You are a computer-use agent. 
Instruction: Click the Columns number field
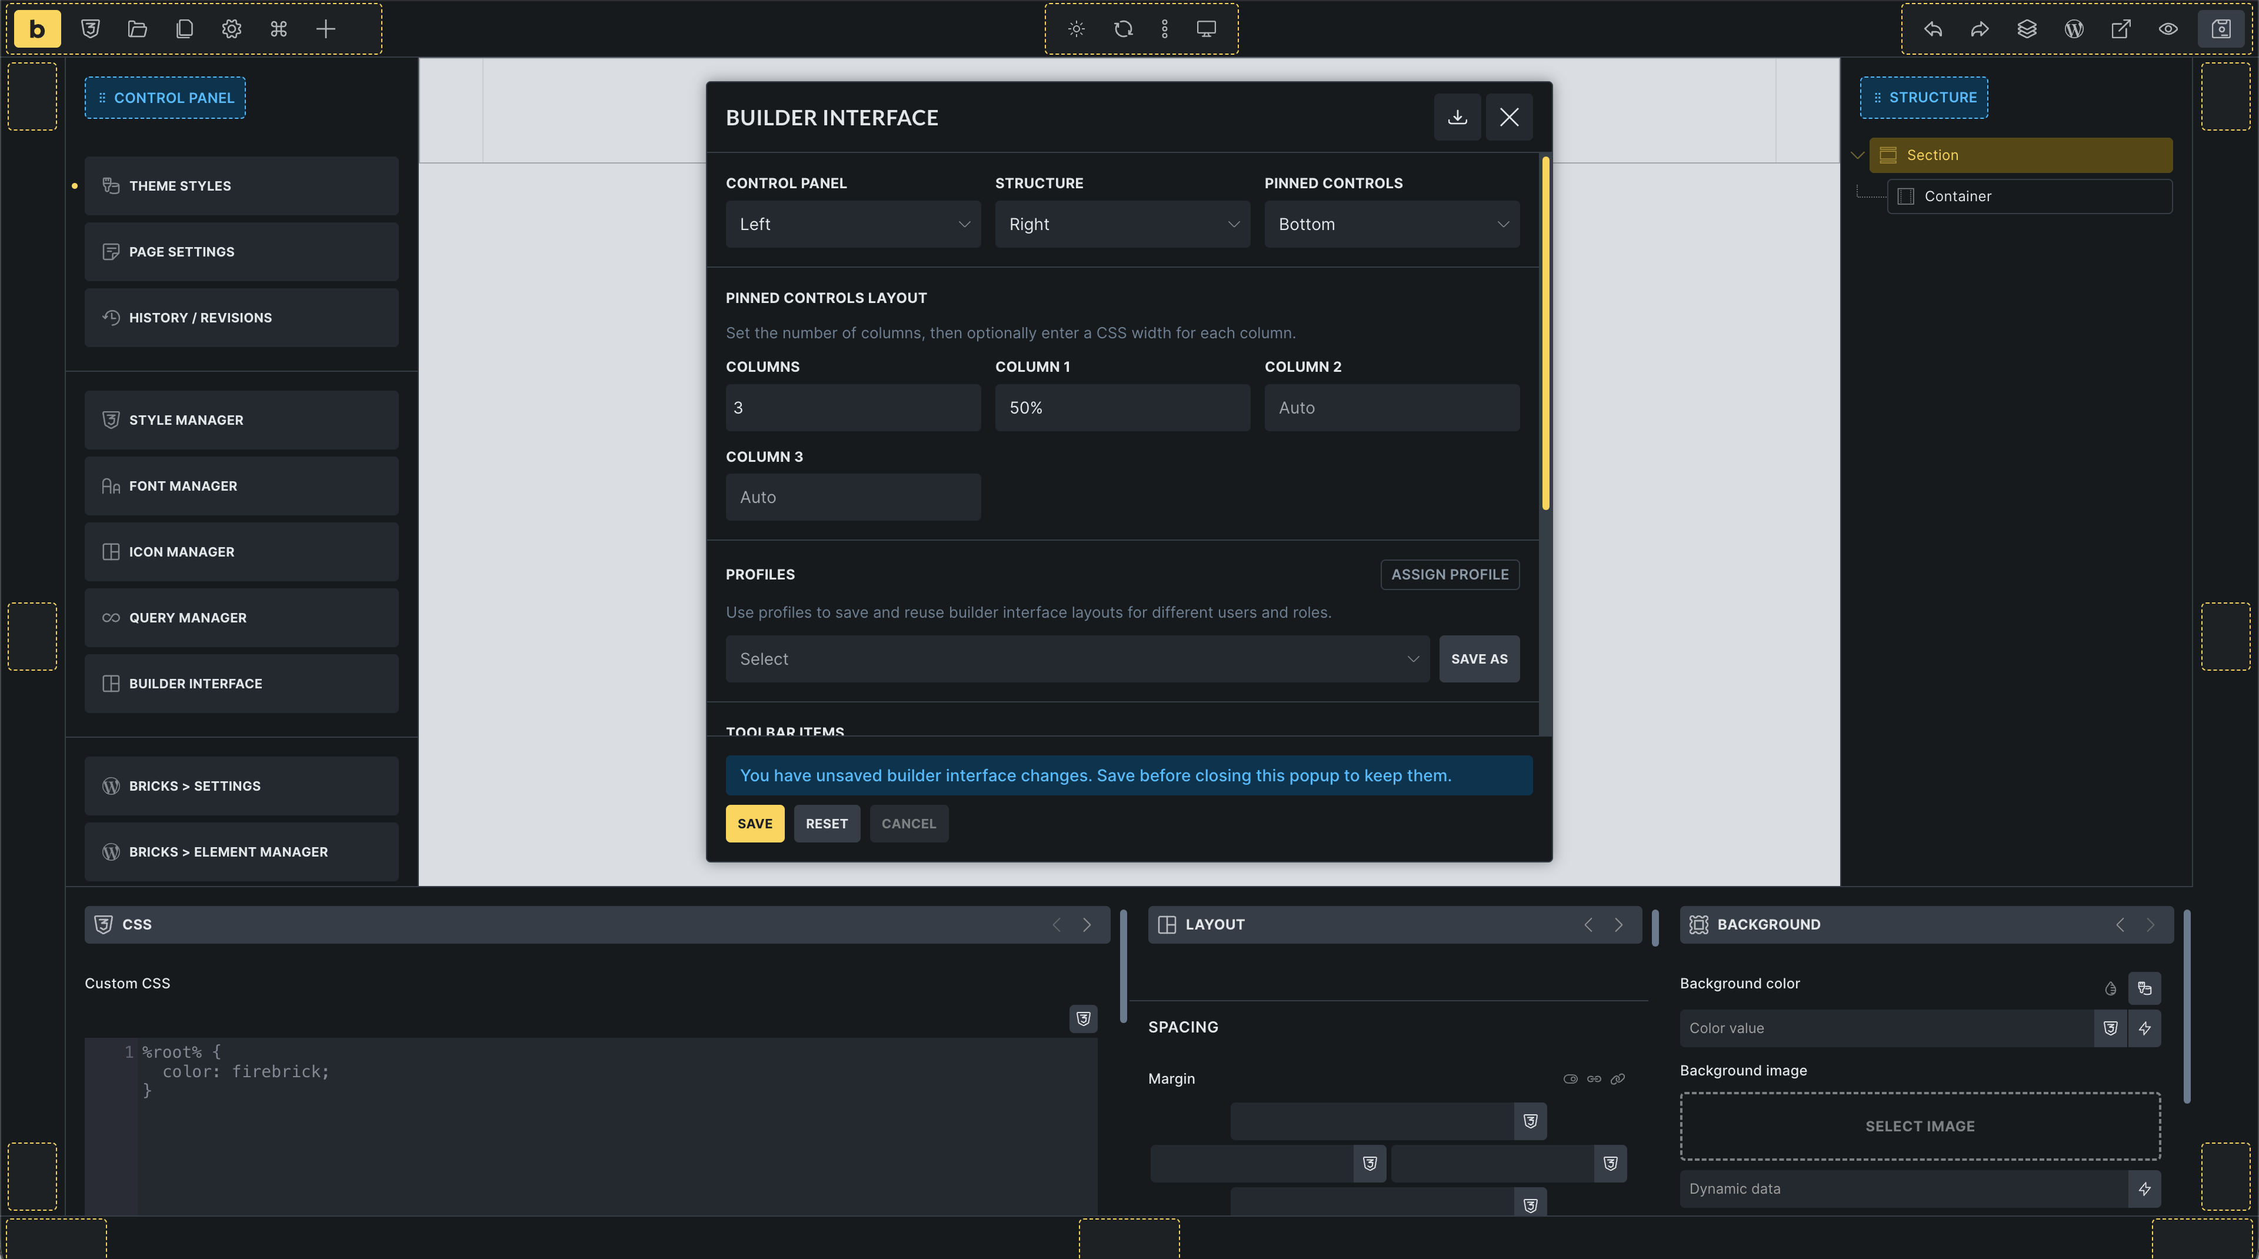(x=853, y=408)
